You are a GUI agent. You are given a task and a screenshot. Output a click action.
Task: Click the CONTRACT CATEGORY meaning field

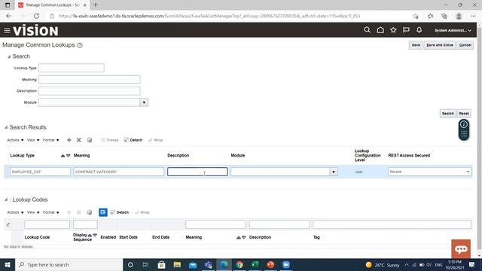(119, 172)
